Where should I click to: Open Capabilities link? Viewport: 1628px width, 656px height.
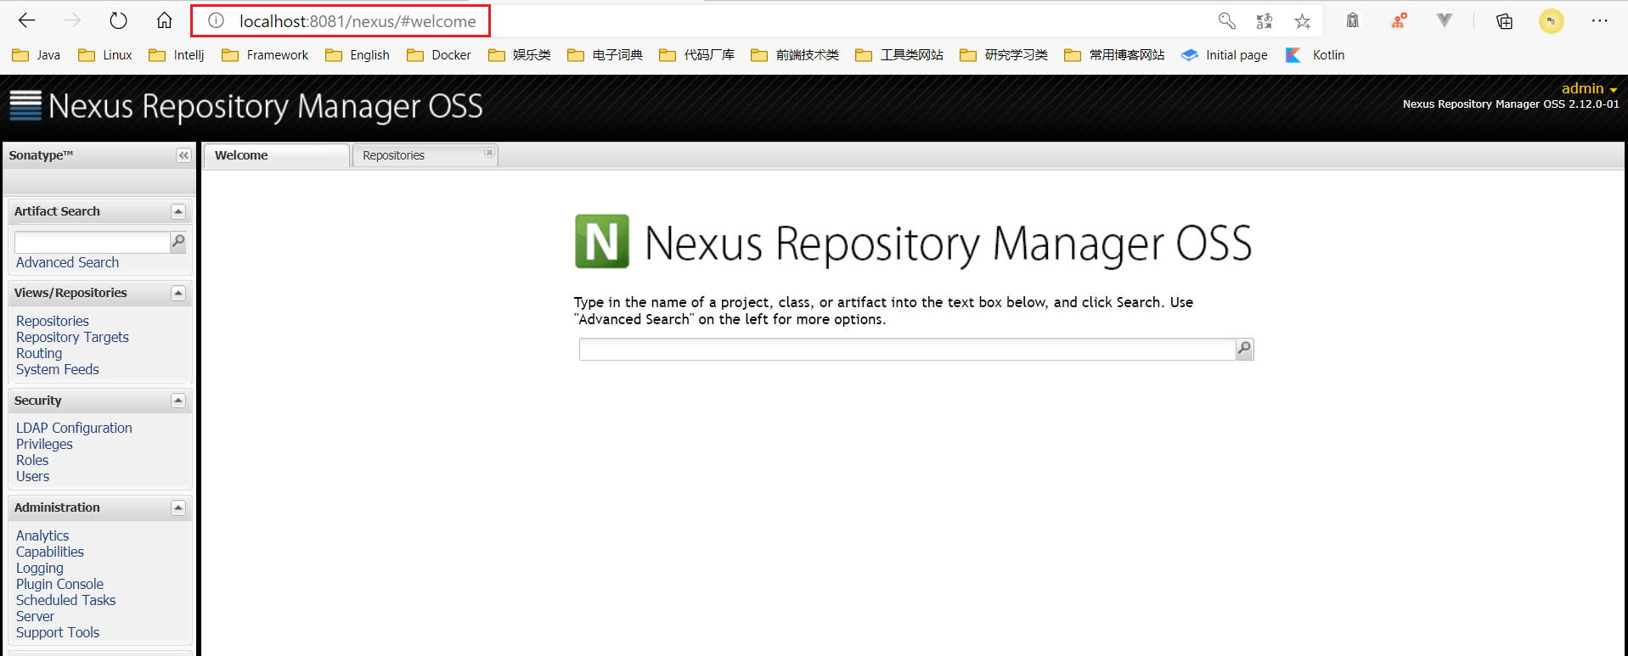[x=50, y=552]
